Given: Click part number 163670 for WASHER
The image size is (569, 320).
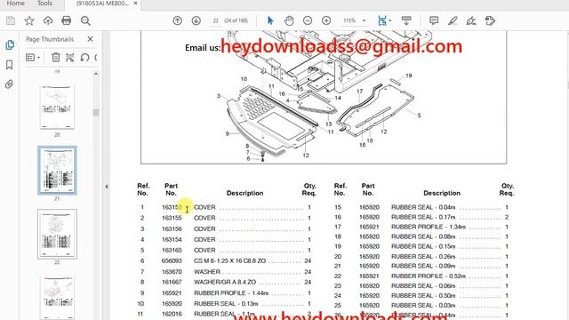Looking at the screenshot, I should click(x=172, y=272).
